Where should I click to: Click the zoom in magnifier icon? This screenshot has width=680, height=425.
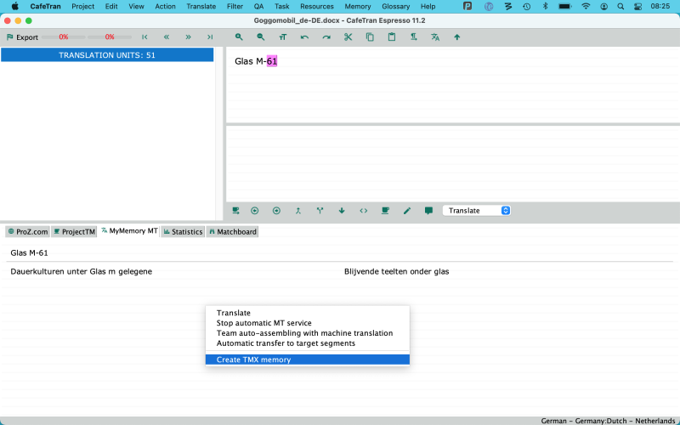coord(239,37)
